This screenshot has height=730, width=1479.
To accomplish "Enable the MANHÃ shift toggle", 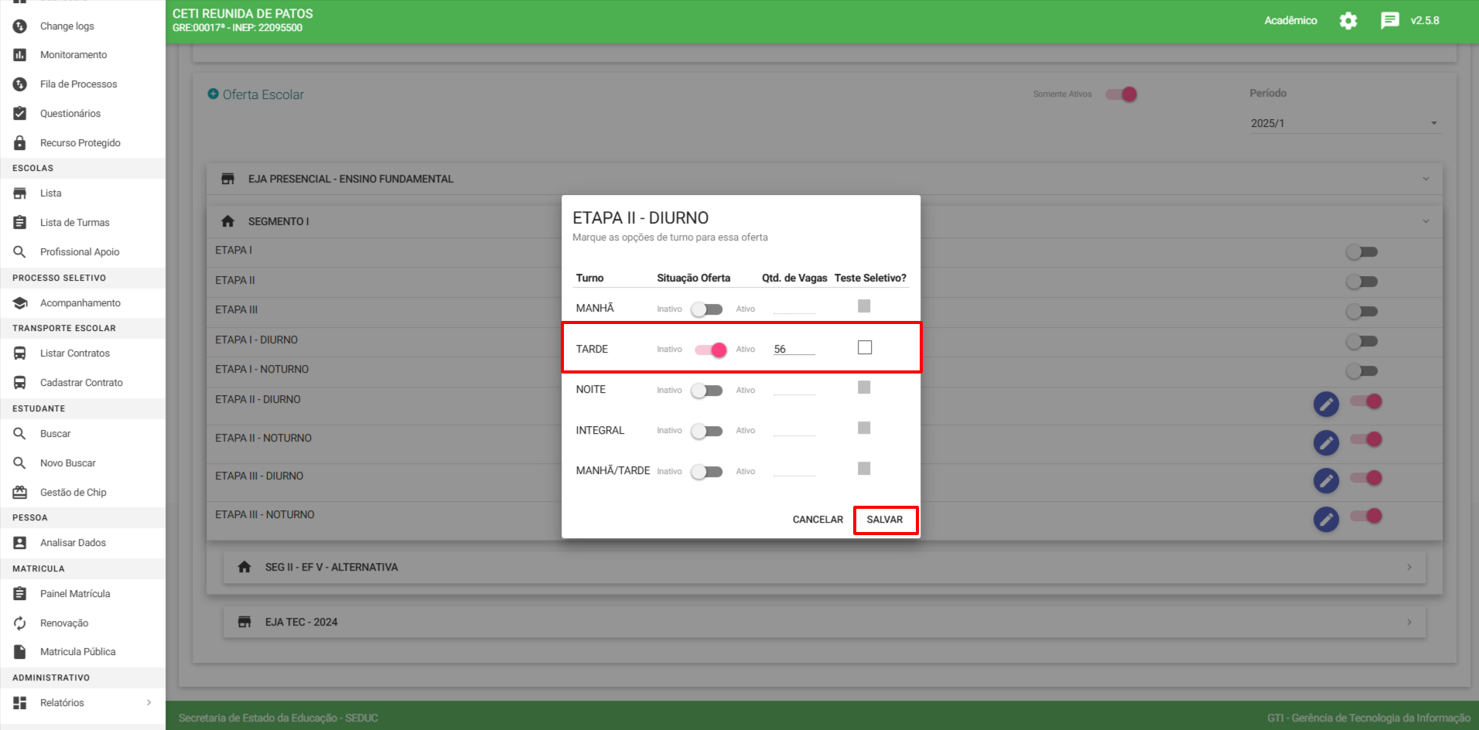I will 707,309.
